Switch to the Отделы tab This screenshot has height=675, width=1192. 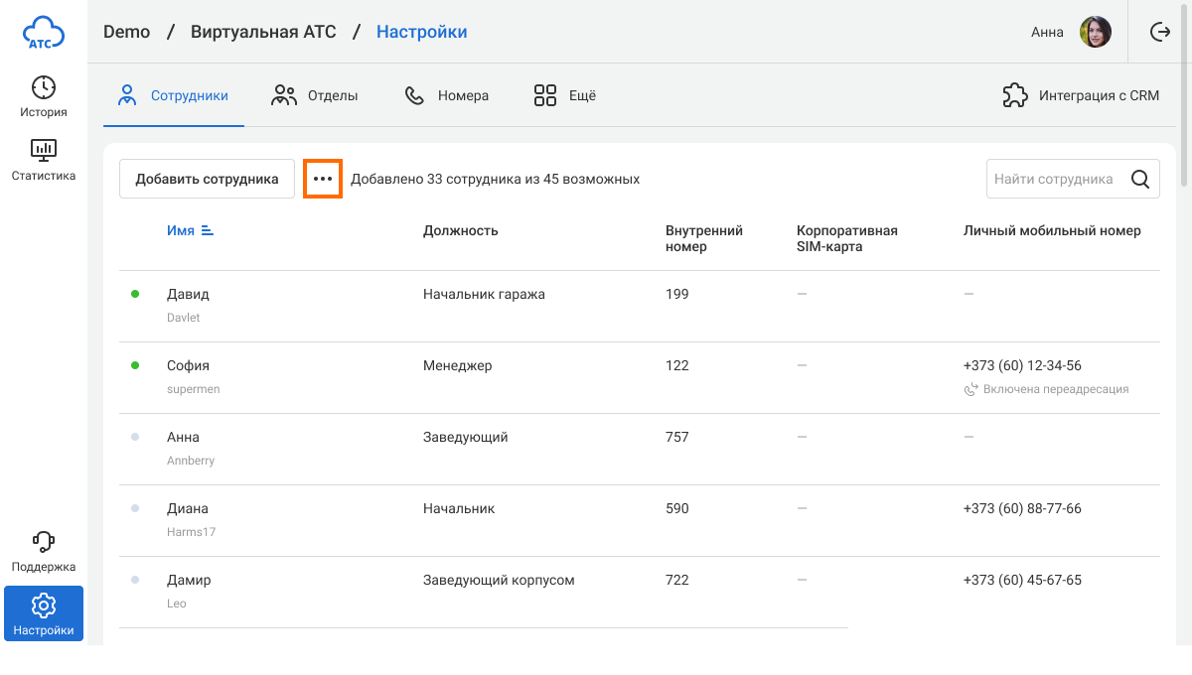click(x=314, y=96)
